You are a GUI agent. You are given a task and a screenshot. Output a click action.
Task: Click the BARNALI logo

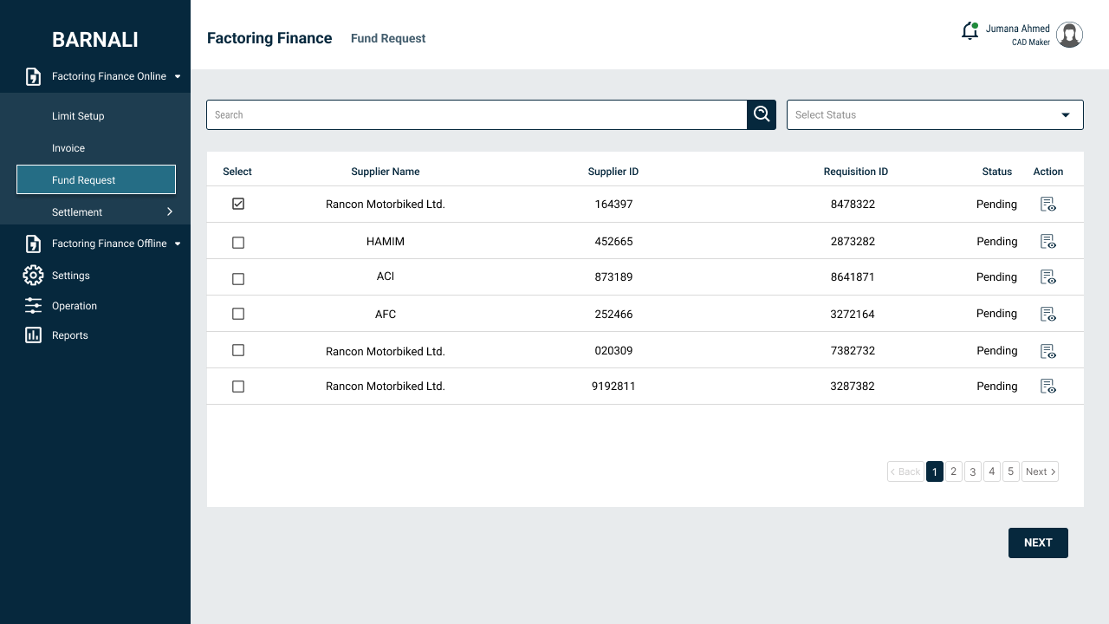pos(95,40)
